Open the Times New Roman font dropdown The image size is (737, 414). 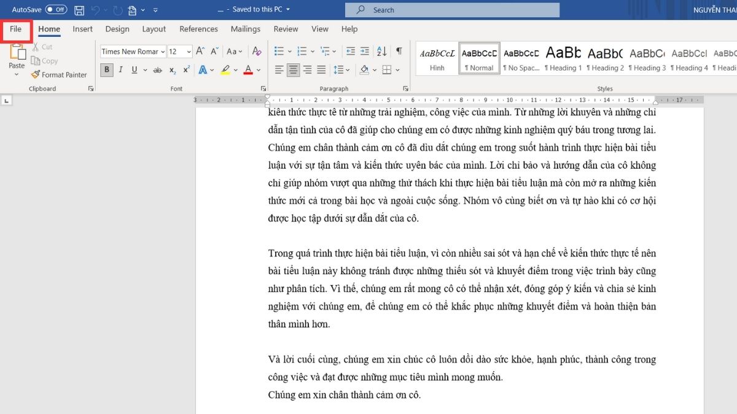click(163, 52)
